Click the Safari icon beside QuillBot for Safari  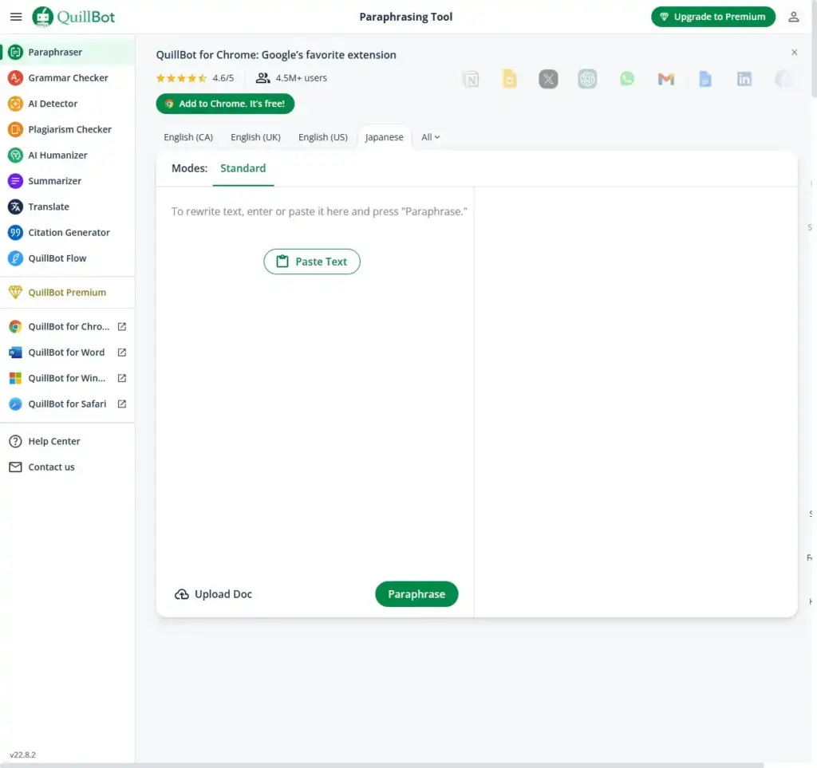(16, 404)
